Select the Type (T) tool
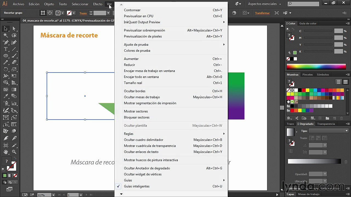 (x=6, y=49)
